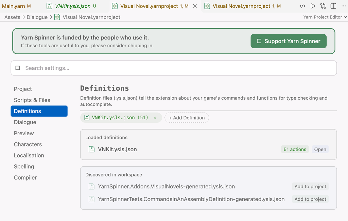348x221 pixels.
Task: Click the VNKit.ysls.json loaded definition name
Action: 117,149
